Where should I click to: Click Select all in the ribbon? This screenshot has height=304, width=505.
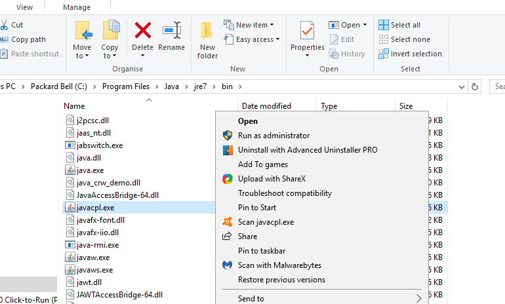point(399,25)
